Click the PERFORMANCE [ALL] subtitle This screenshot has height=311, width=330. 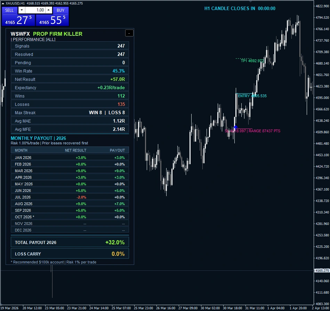pyautogui.click(x=33, y=40)
